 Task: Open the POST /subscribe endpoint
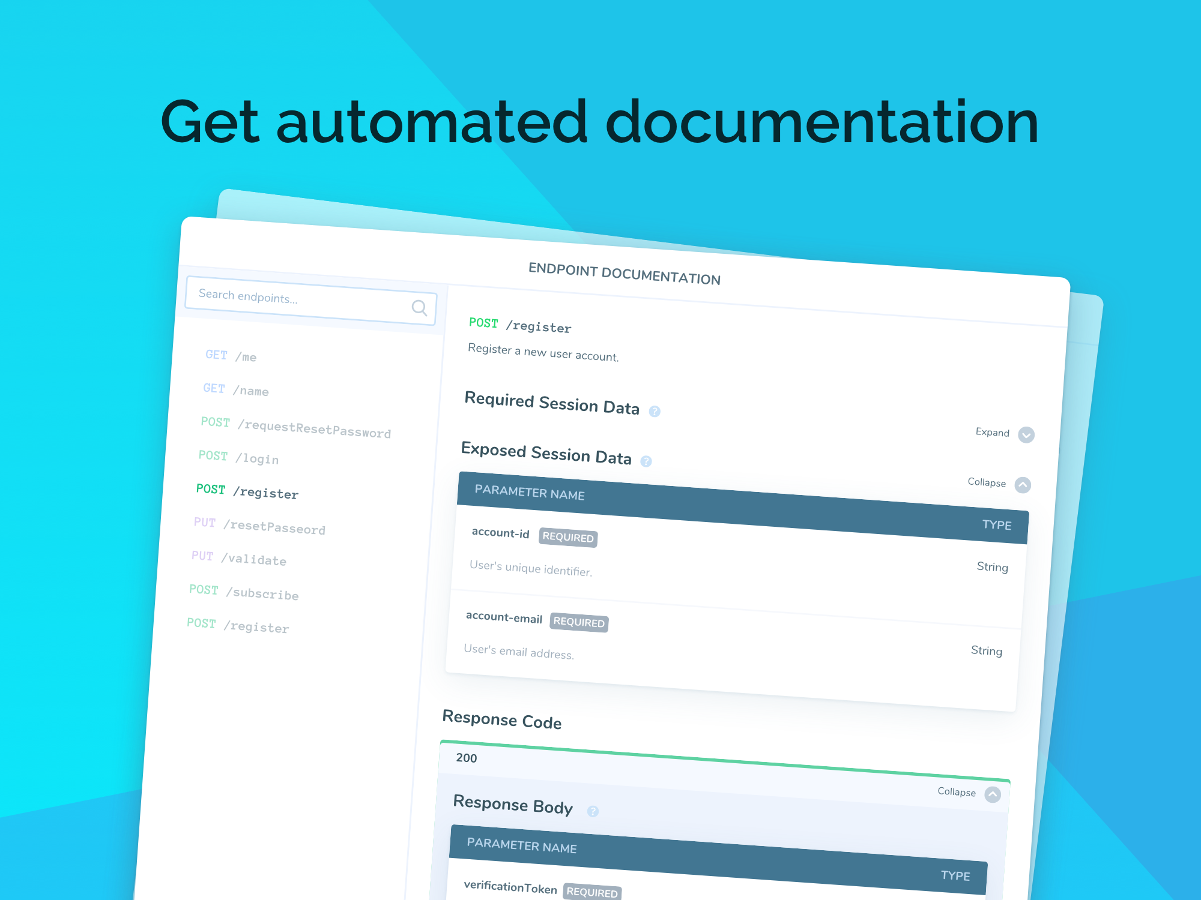[x=244, y=592]
